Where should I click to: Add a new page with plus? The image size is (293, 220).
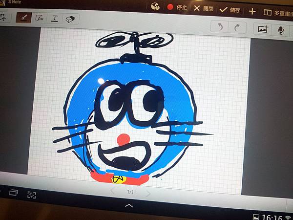coord(252,11)
